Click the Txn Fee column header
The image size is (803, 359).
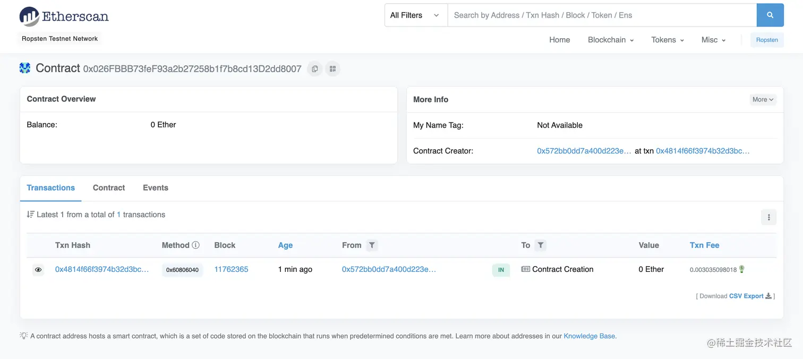705,245
